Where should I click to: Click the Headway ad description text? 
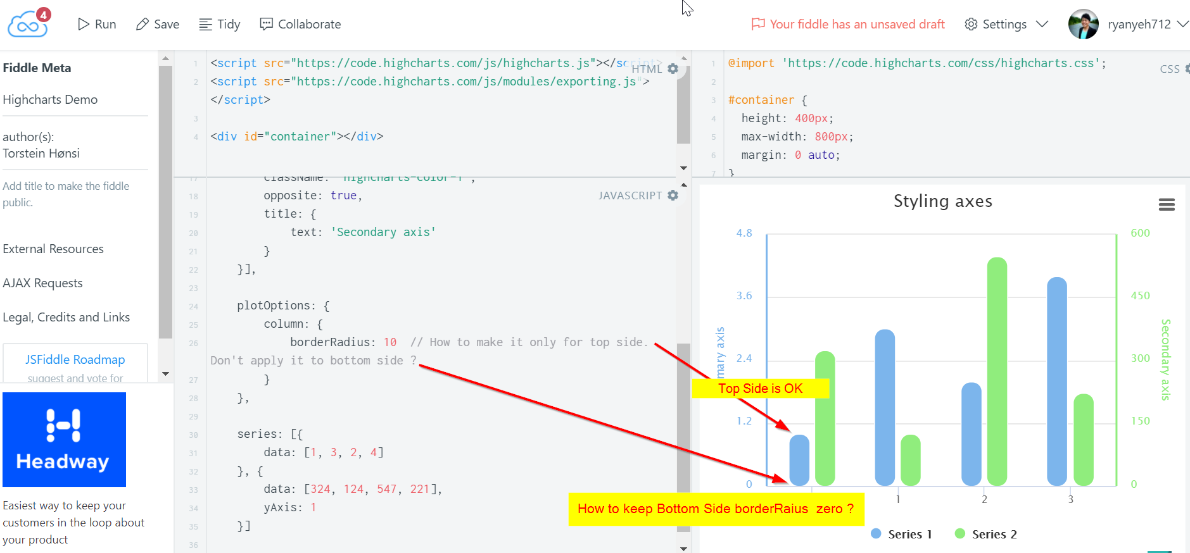pos(73,523)
